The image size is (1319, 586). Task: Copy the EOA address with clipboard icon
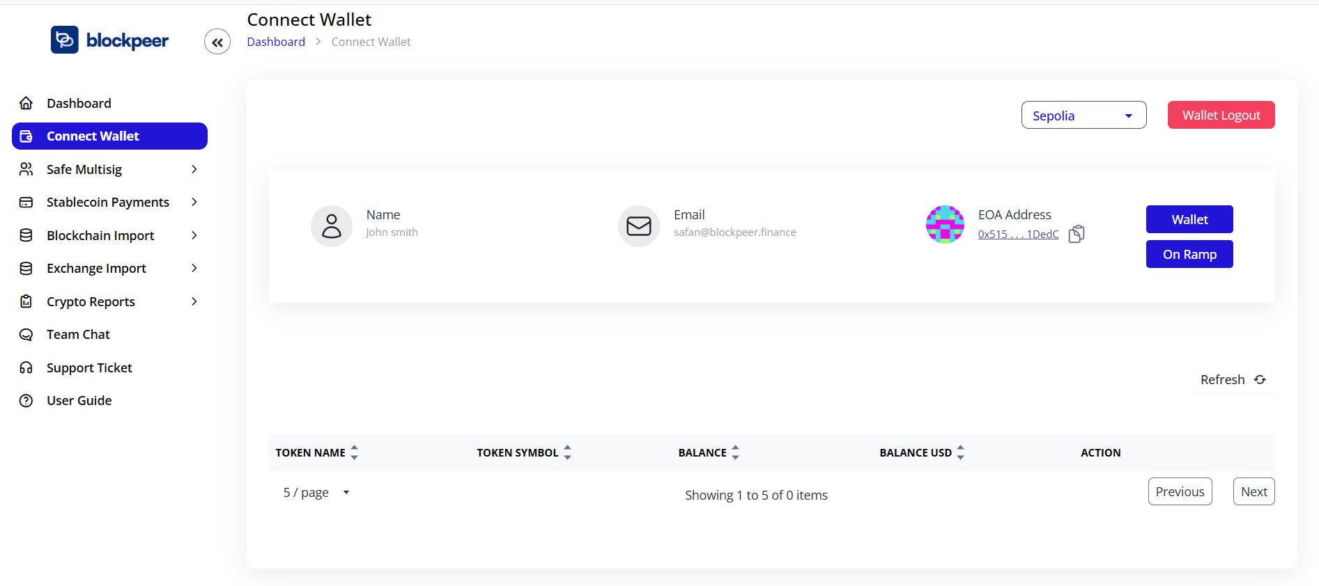coord(1077,234)
